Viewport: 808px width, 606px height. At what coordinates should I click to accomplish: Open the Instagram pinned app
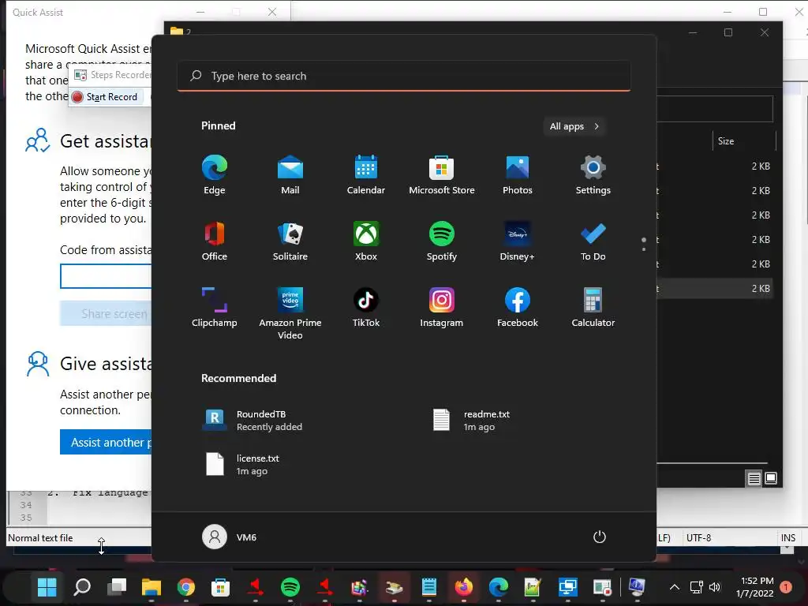pyautogui.click(x=442, y=308)
